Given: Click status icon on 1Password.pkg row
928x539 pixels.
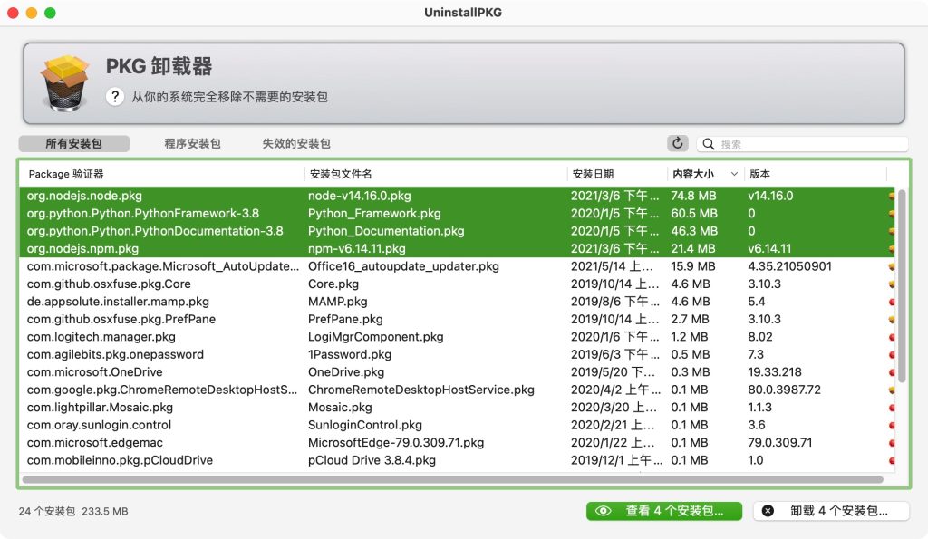Looking at the screenshot, I should (x=892, y=354).
